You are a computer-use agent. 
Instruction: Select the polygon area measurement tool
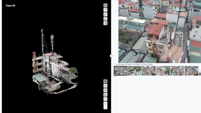coord(105,19)
